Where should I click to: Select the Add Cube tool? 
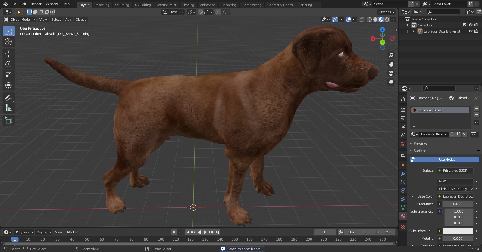point(8,120)
